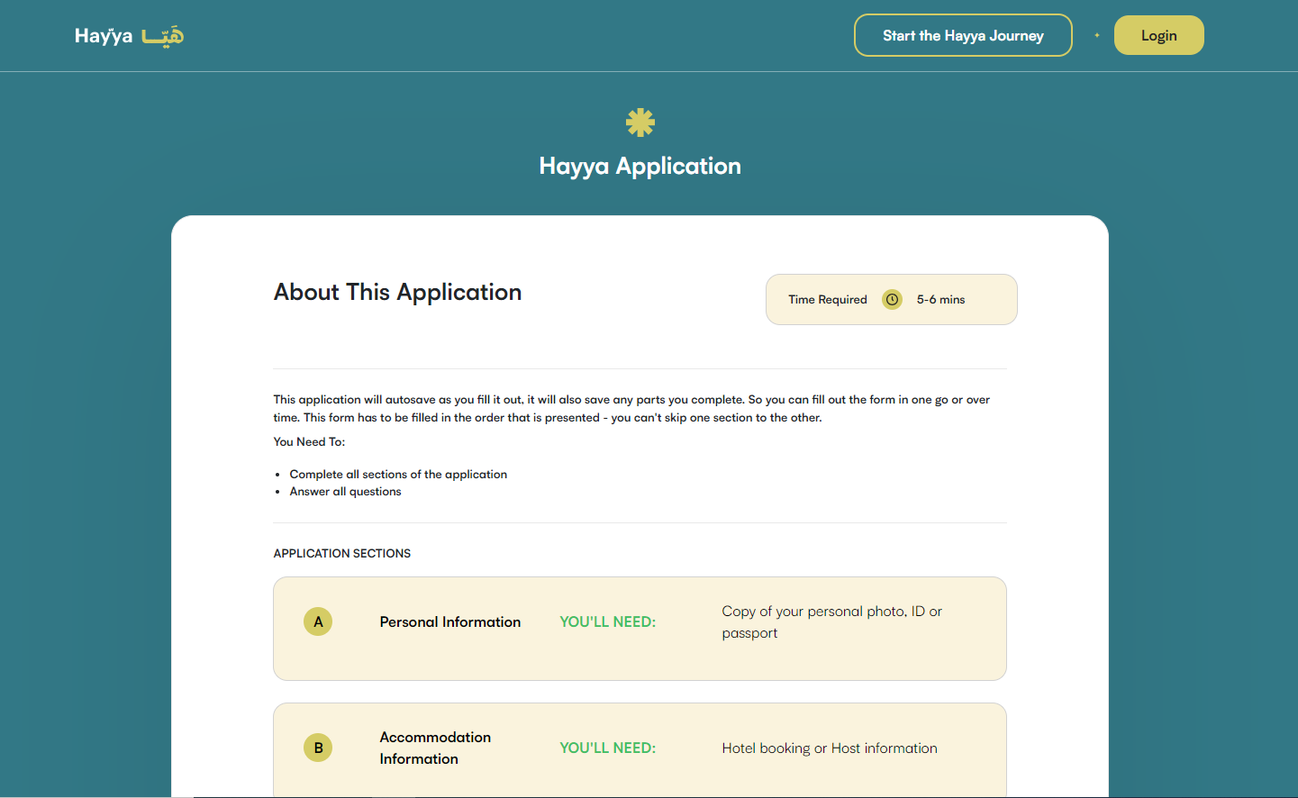
Task: Select the B badge for Accommodation Information
Action: (318, 748)
